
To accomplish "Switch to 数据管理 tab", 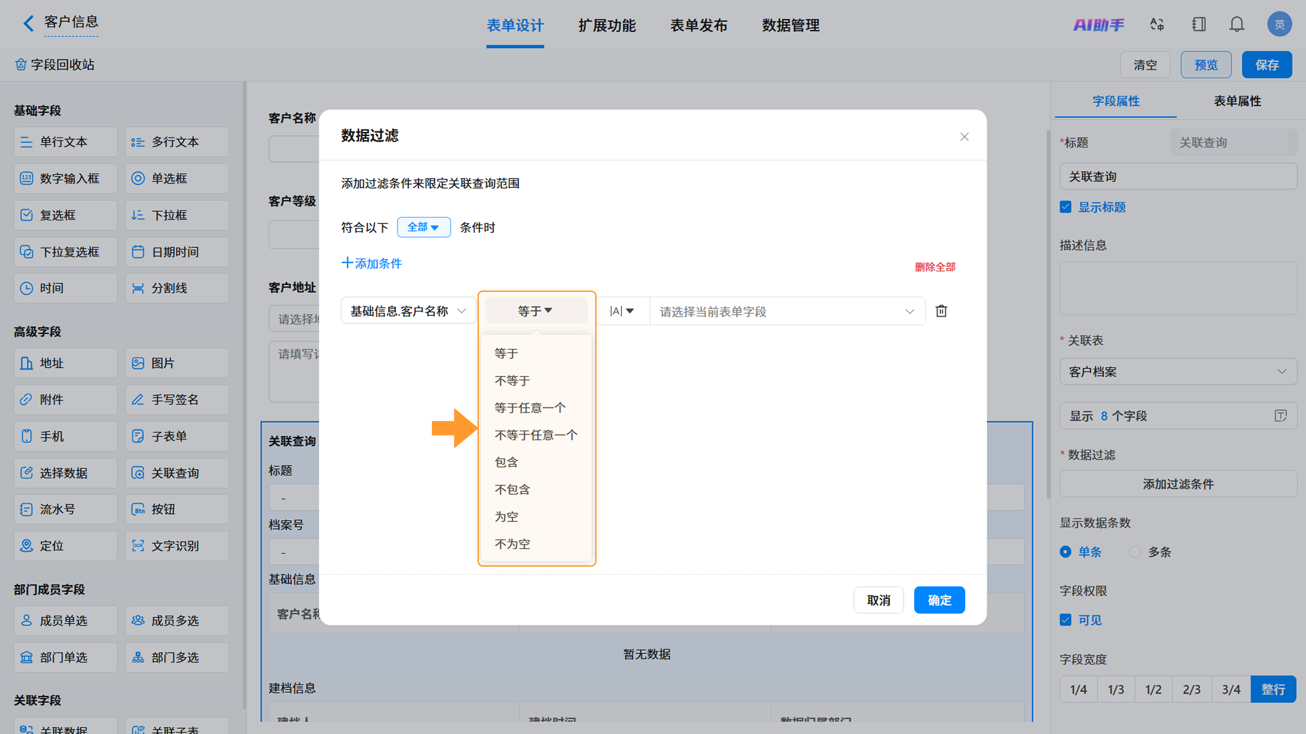I will [790, 26].
